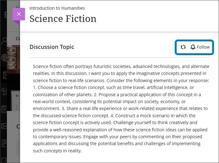Open the pencil tools icon at sidebar bottom

click(x=4, y=159)
